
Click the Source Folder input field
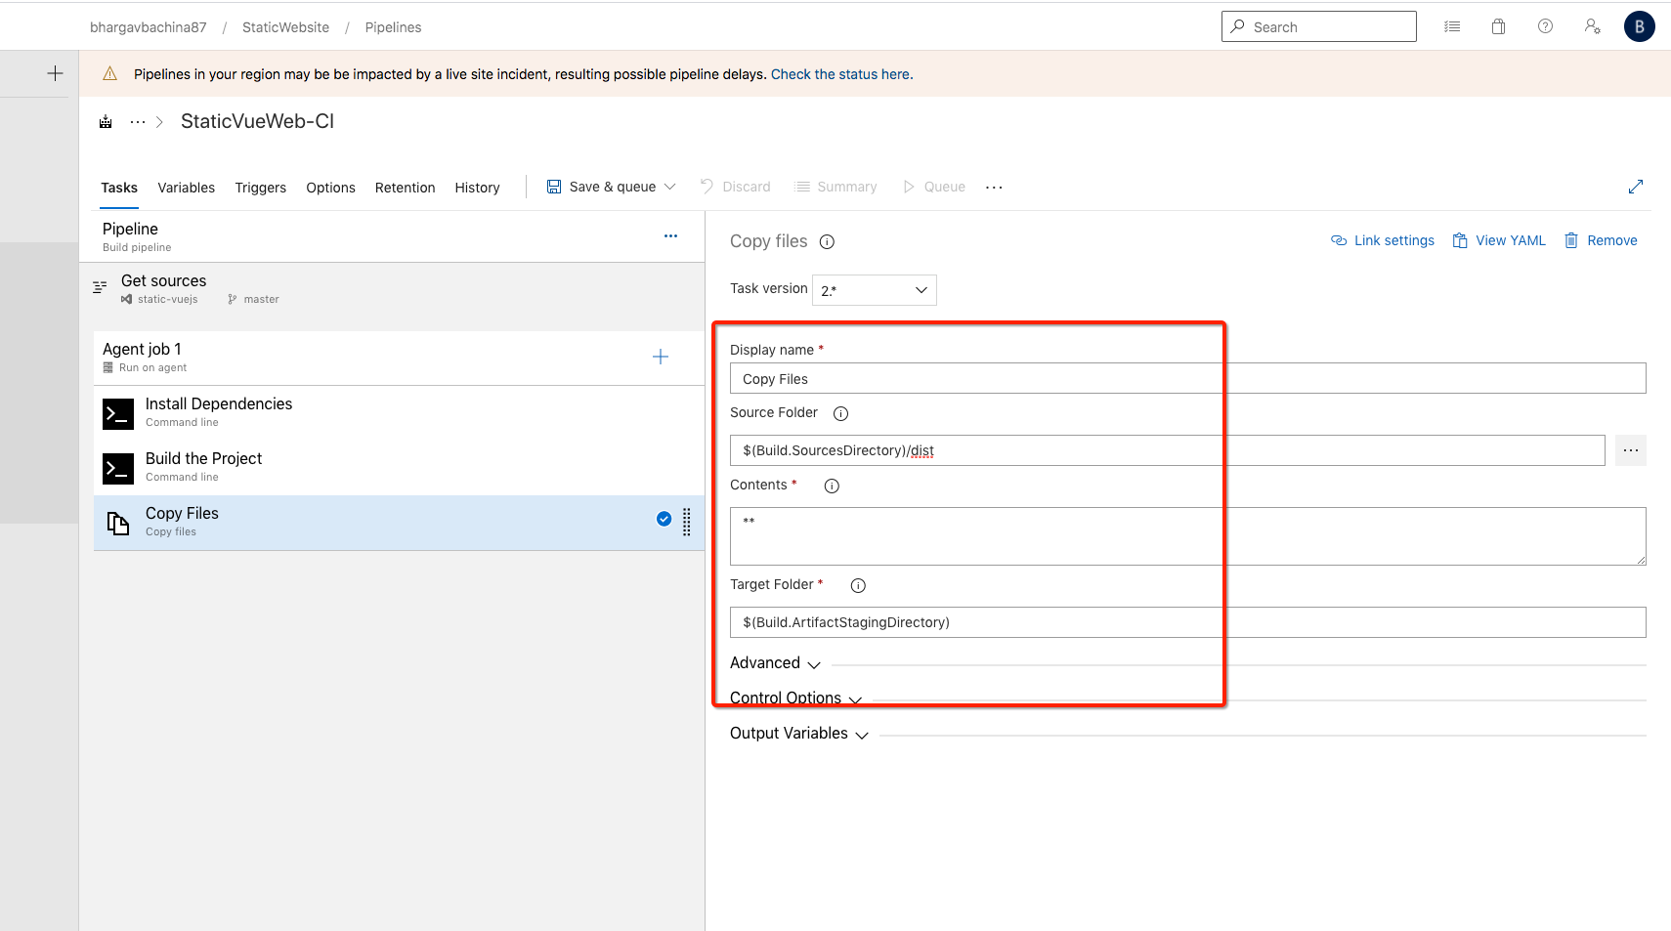coord(1167,450)
